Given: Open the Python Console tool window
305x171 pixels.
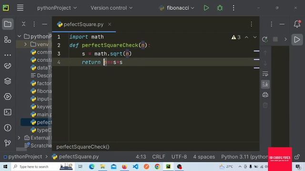Looking at the screenshot, I should click(8, 66).
